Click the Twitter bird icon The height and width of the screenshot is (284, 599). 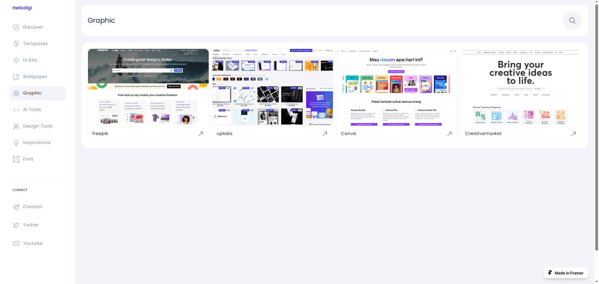[16, 225]
